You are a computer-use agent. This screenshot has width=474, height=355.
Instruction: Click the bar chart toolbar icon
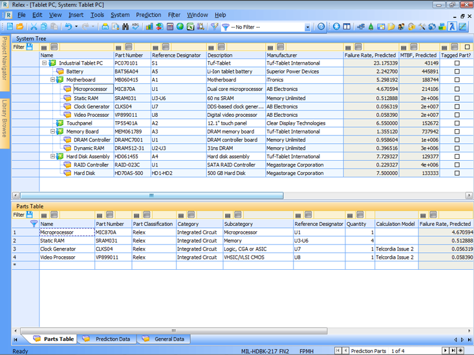(149, 26)
